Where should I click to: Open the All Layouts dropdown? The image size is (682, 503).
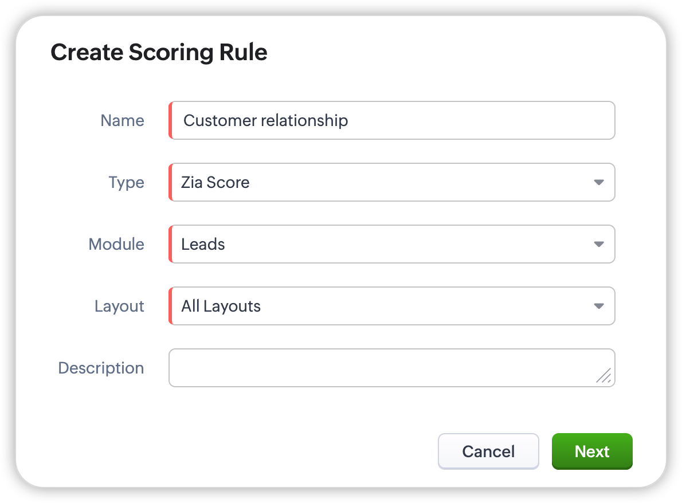click(392, 306)
